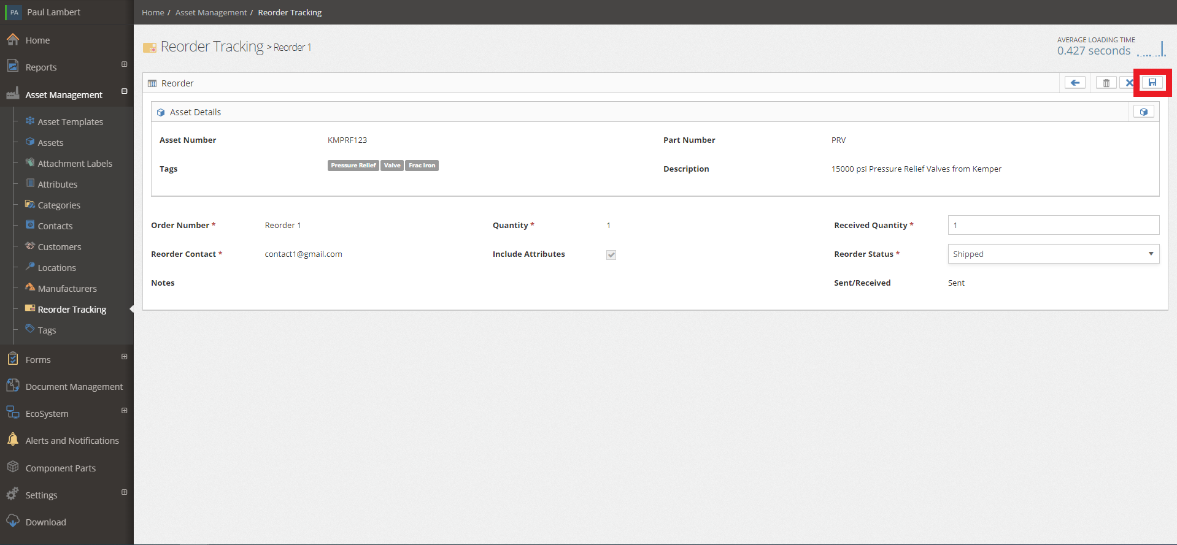The height and width of the screenshot is (545, 1177).
Task: Collapse the Asset Management section
Action: [x=125, y=91]
